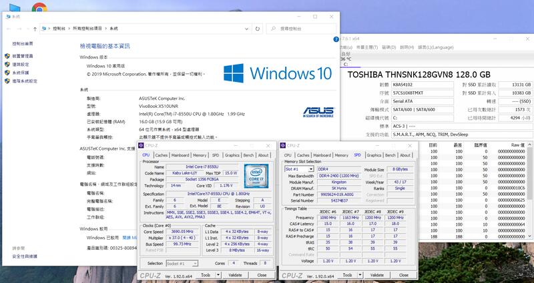Click the shield icon beside 遠端設定
The width and height of the screenshot is (534, 283).
coord(7,64)
